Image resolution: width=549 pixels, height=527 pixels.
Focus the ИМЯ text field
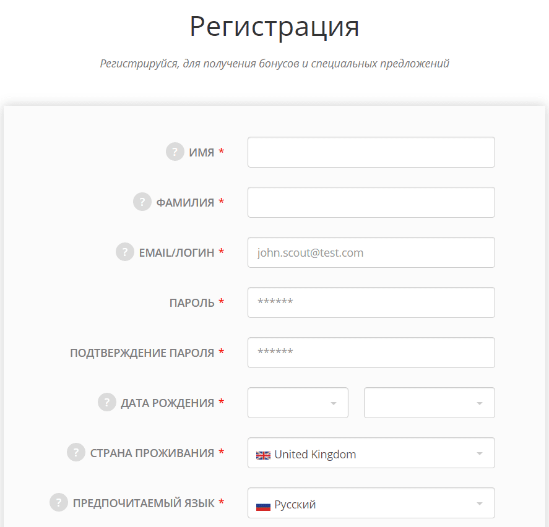click(x=371, y=152)
